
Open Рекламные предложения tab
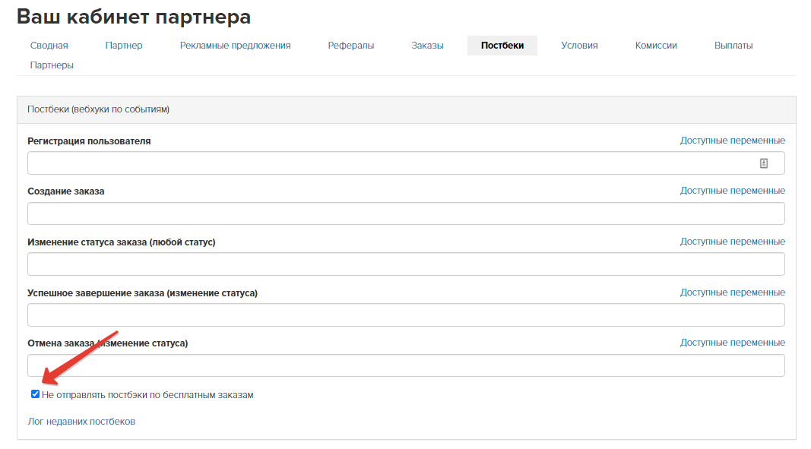[236, 46]
